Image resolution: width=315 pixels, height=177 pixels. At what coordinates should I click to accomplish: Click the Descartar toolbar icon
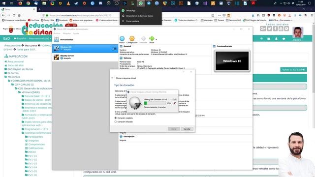(143, 38)
